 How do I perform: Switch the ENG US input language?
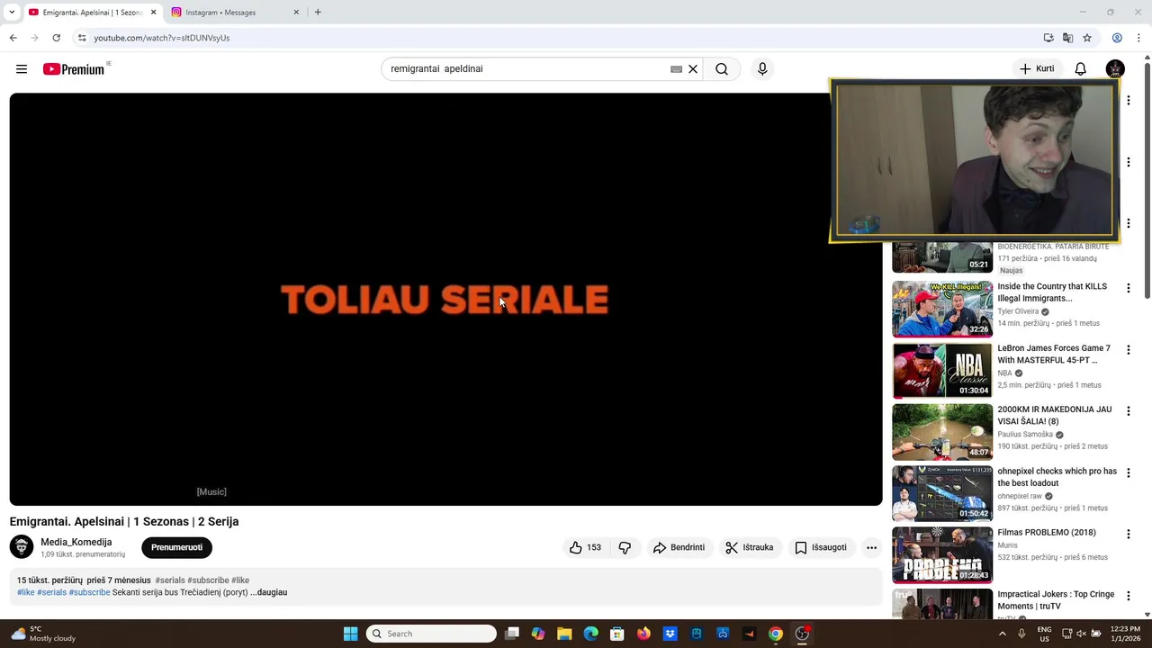coord(1044,634)
